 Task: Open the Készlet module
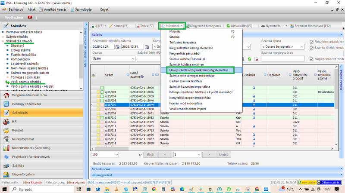42,130
